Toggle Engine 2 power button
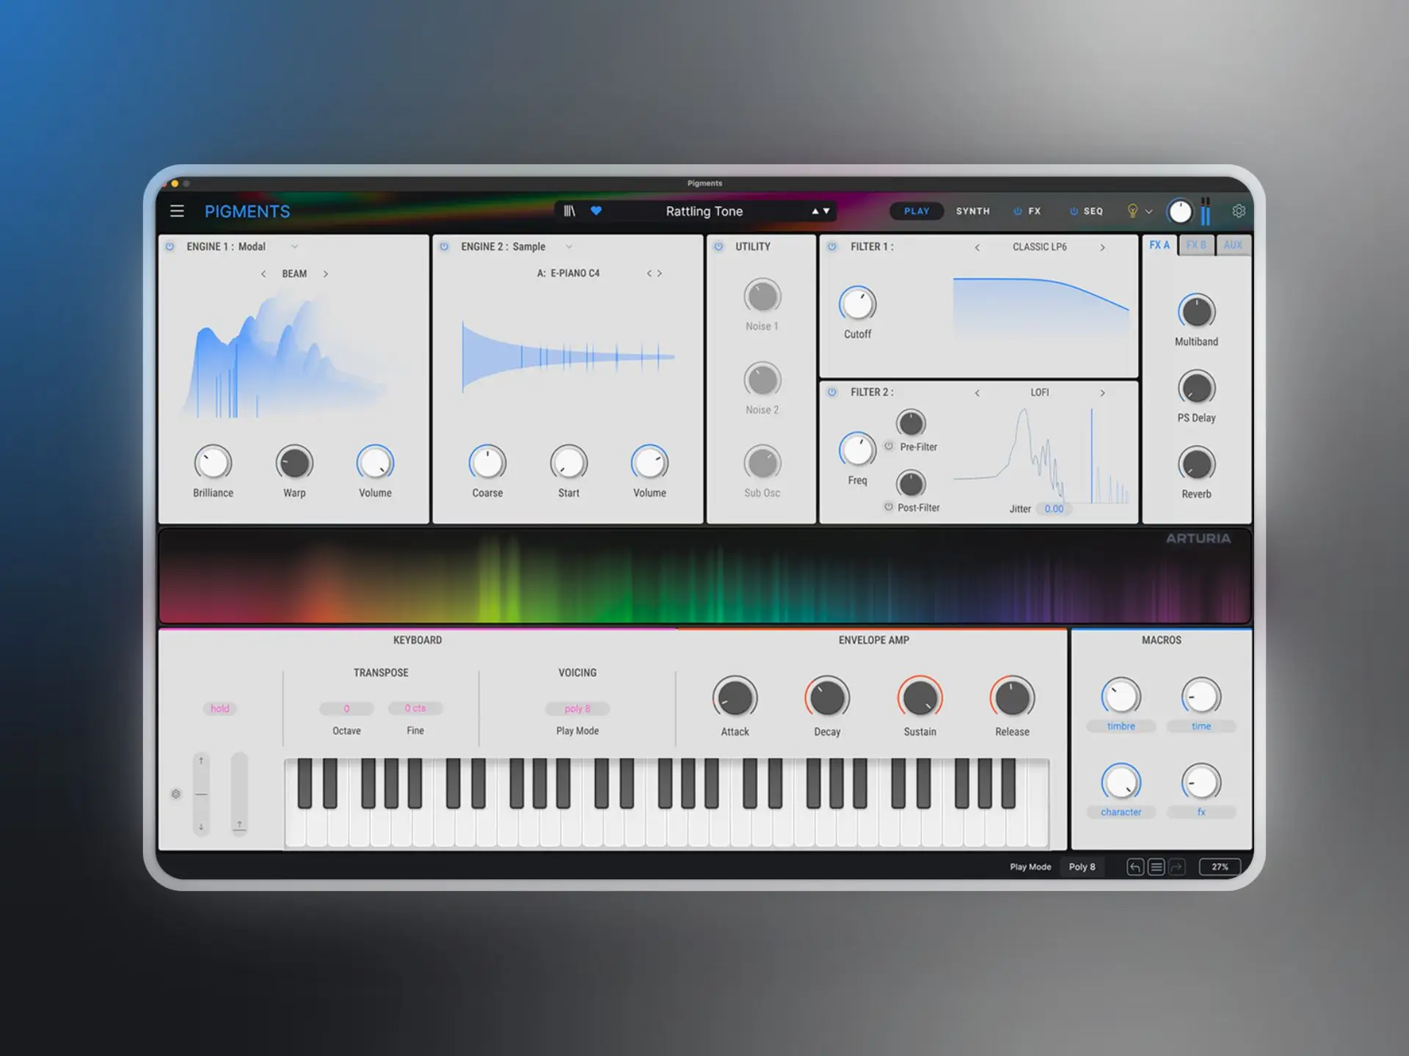The width and height of the screenshot is (1409, 1056). (x=444, y=247)
